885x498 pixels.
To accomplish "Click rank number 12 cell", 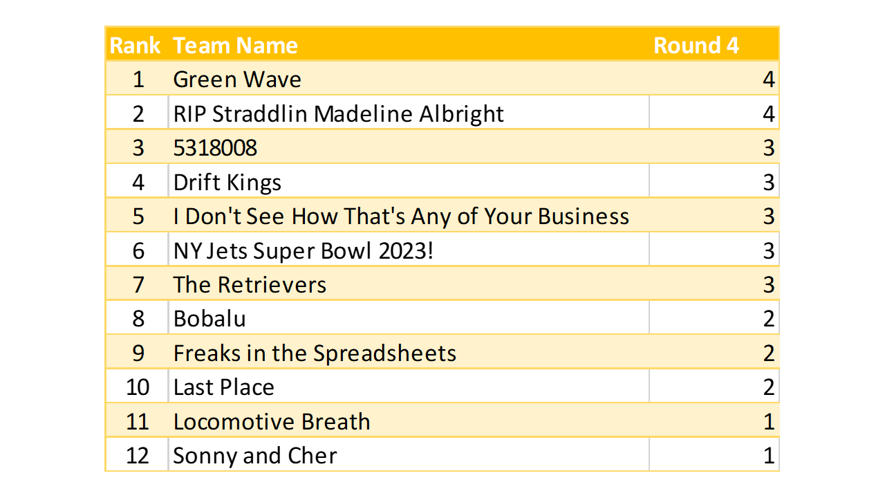I will (138, 455).
